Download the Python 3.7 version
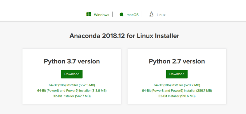The height and width of the screenshot is (114, 246). point(72,74)
